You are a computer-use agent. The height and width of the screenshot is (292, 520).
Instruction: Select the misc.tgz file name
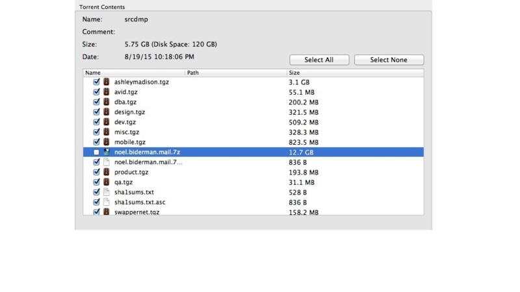tap(127, 132)
